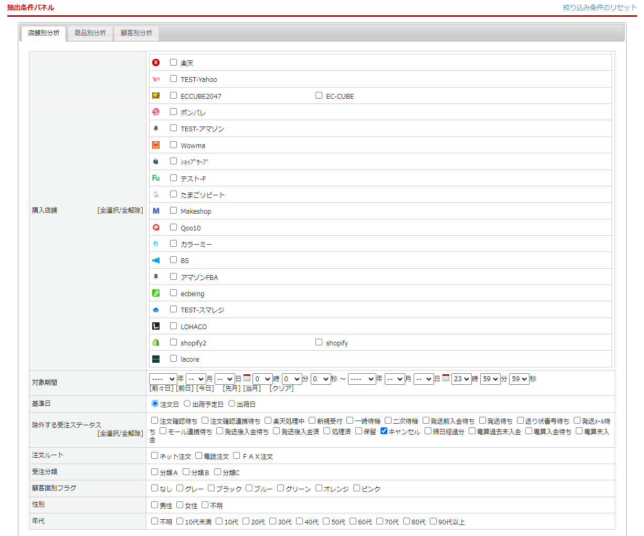Viewport: 644px width, 536px height.
Task: Click the Rakuten store icon
Action: (x=156, y=62)
